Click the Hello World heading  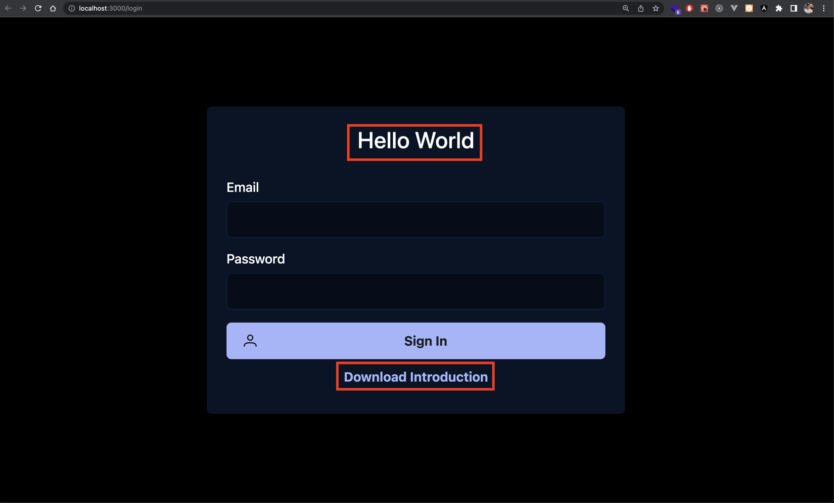coord(415,141)
